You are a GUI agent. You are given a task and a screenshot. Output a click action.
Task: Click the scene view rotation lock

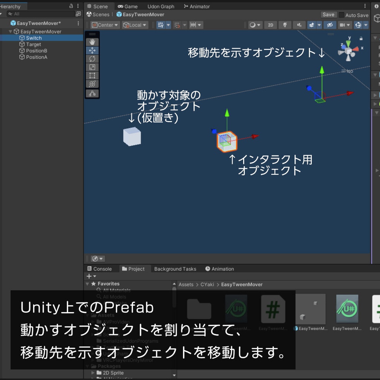(361, 39)
